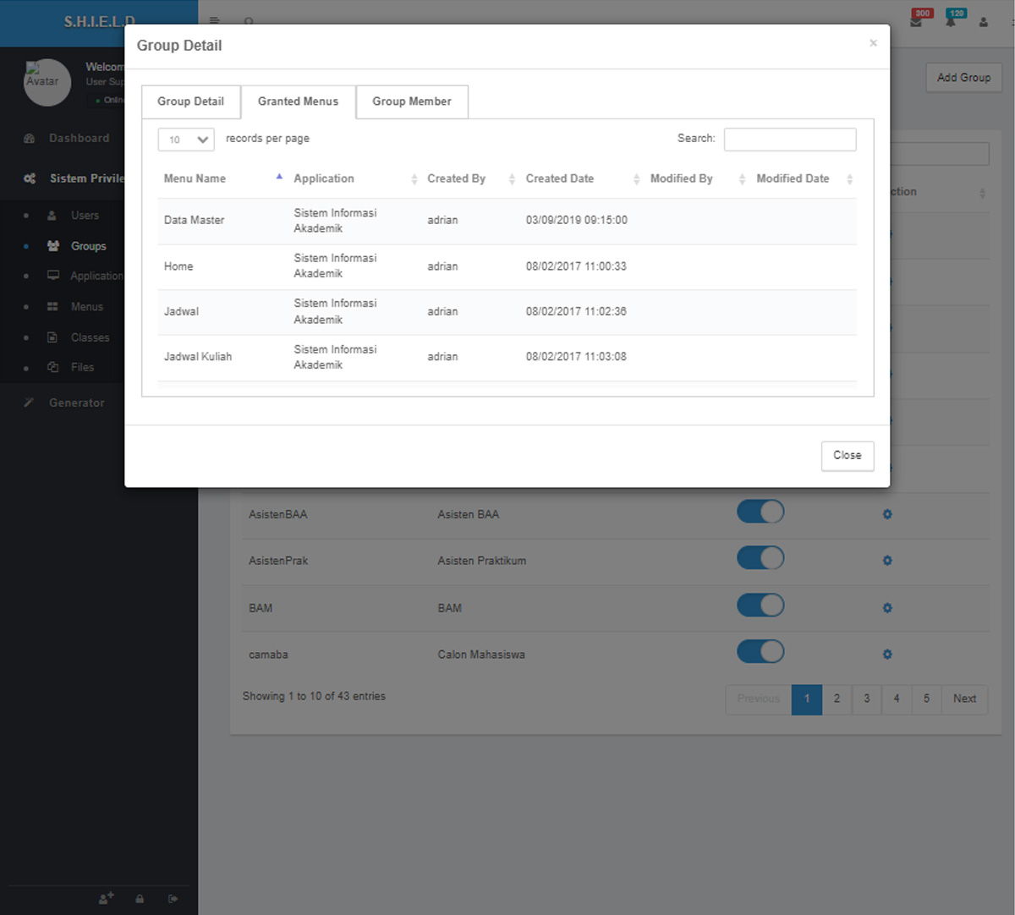Click the logout icon in sidebar footer

173,899
